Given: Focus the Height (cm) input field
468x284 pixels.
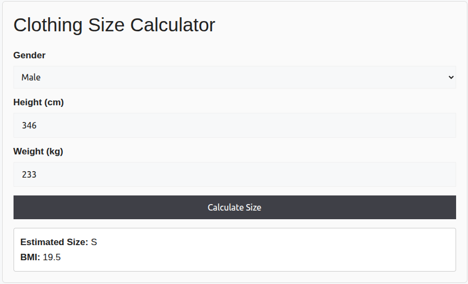Looking at the screenshot, I should 234,125.
